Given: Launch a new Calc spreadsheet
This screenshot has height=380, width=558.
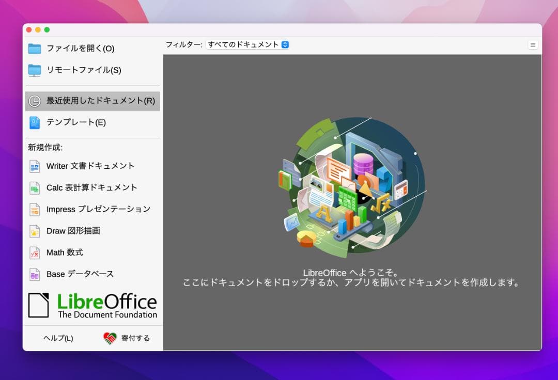Looking at the screenshot, I should pos(91,188).
